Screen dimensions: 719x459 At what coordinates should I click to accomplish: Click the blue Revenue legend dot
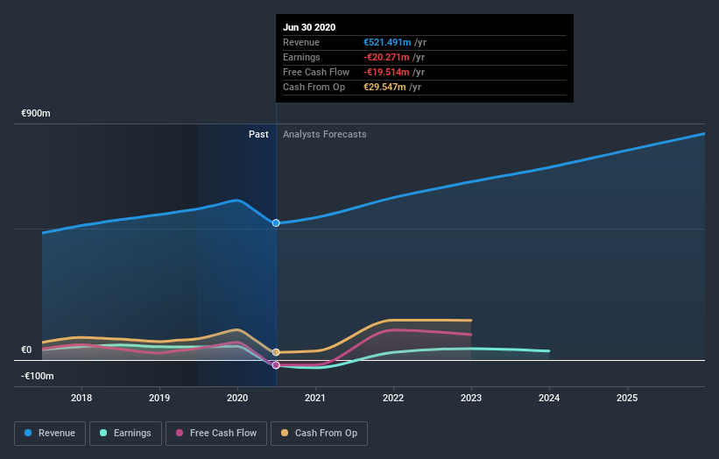click(28, 433)
